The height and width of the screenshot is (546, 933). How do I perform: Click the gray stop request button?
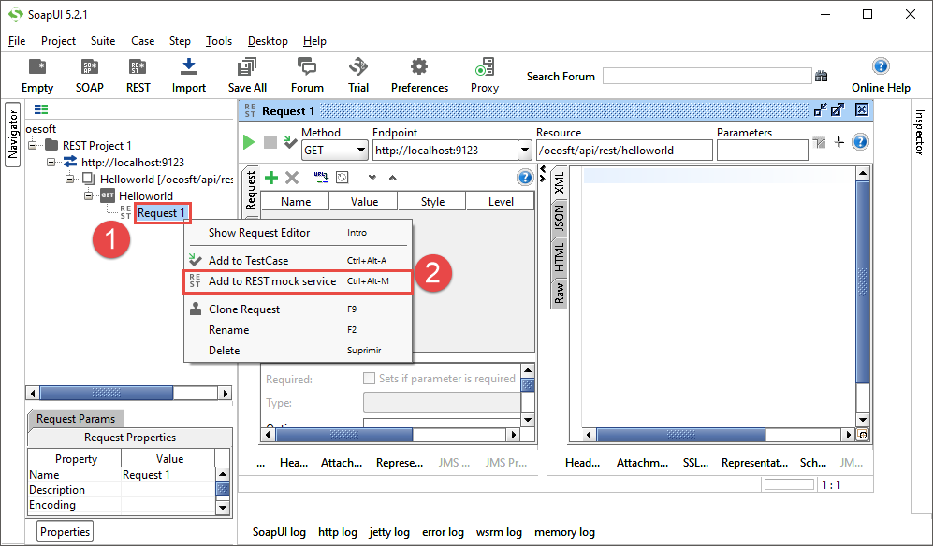point(270,142)
